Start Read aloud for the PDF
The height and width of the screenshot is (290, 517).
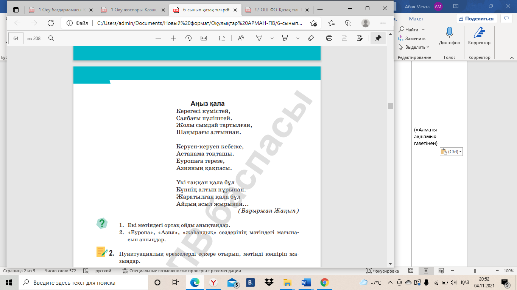pos(241,38)
